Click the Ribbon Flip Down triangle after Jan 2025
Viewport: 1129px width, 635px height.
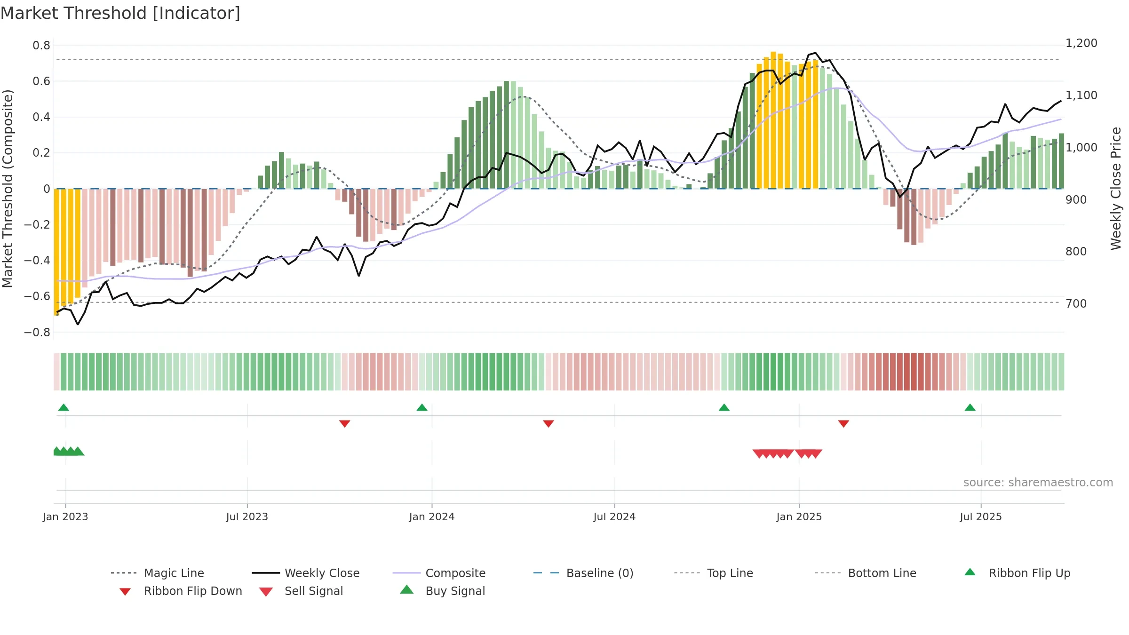pos(843,424)
